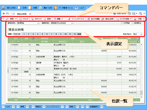
Task: Click the 検索 magnifier icon
Action: (7, 19)
